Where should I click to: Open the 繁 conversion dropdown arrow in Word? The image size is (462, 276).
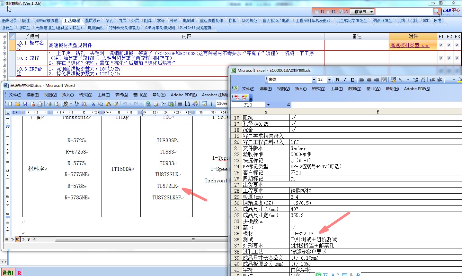click(71, 104)
